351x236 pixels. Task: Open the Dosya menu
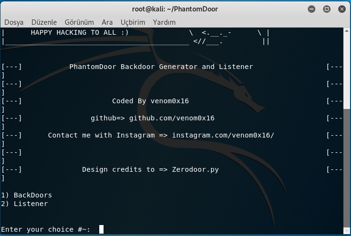coord(14,22)
